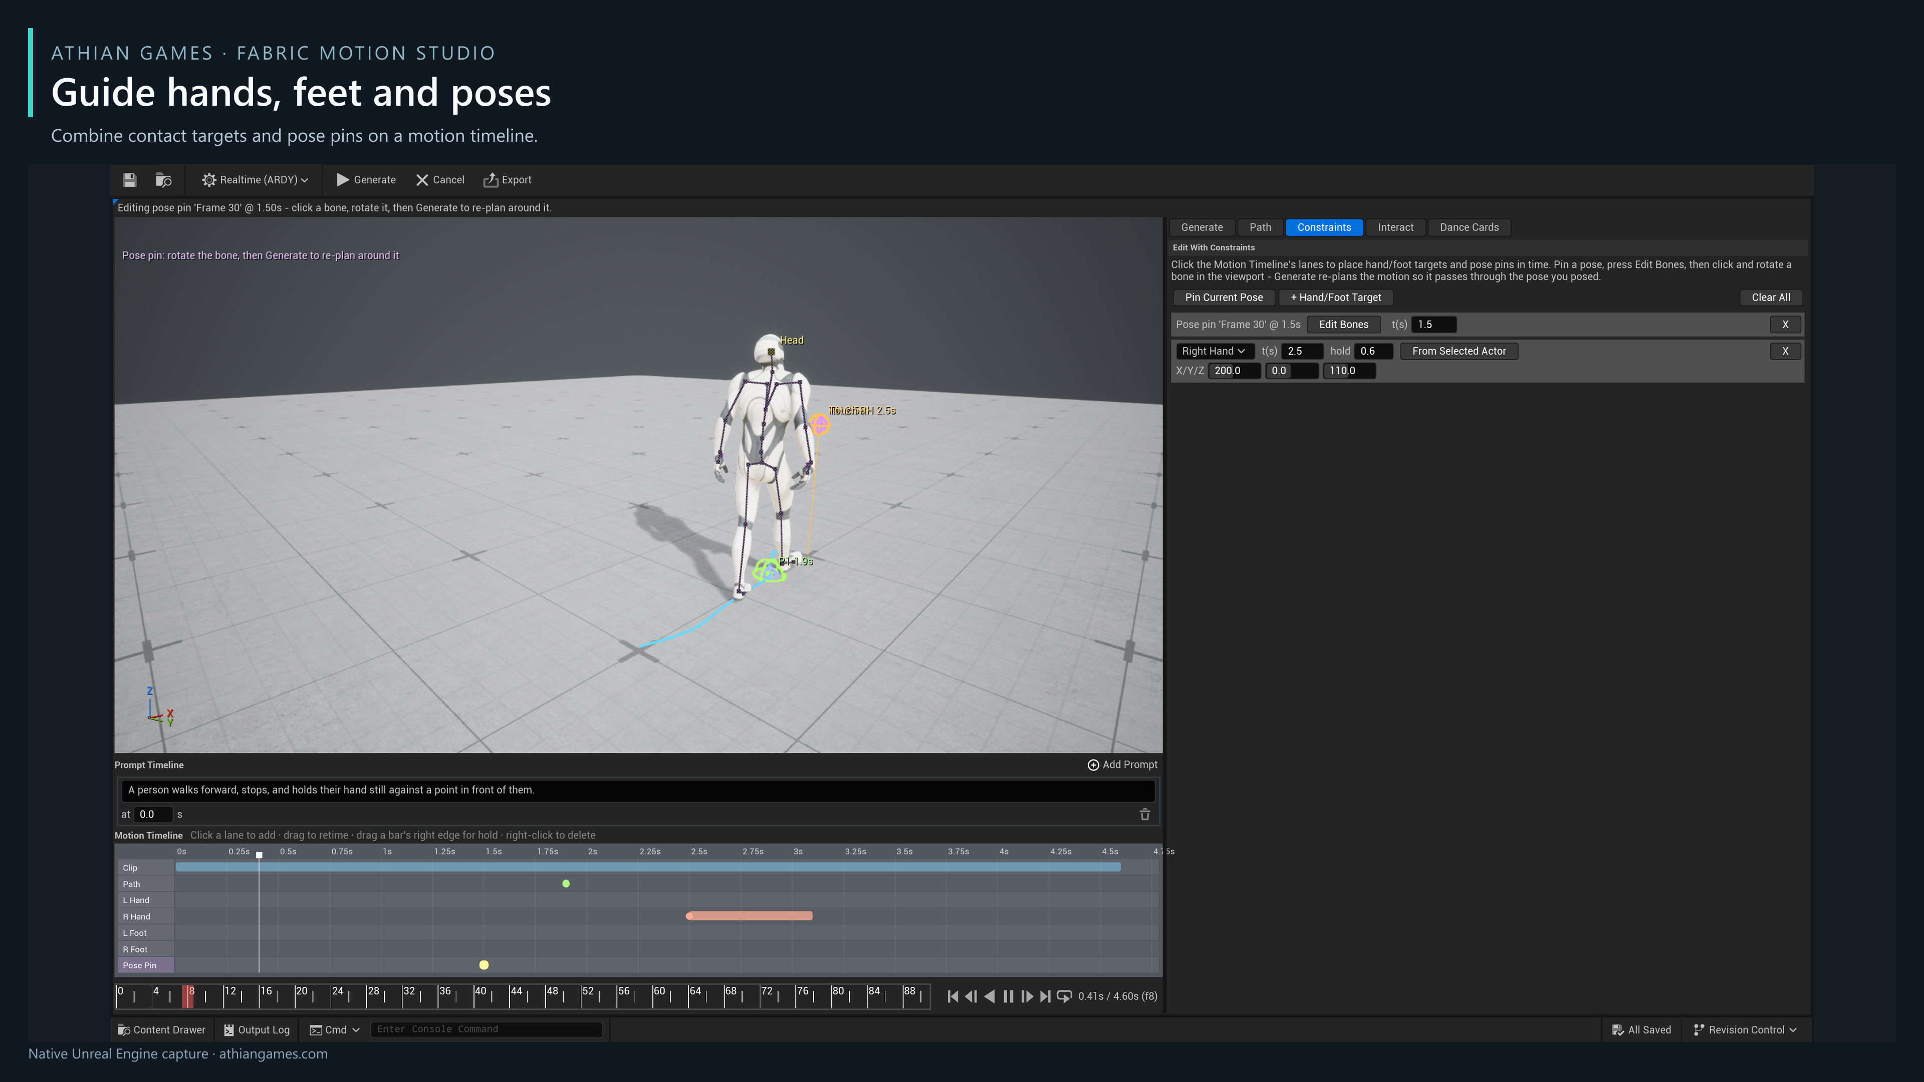Select the yellow Pose Pin timeline marker
Image resolution: width=1924 pixels, height=1082 pixels.
[x=484, y=965]
